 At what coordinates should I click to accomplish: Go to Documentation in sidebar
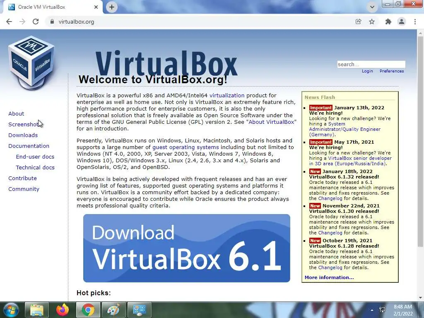[29, 146]
